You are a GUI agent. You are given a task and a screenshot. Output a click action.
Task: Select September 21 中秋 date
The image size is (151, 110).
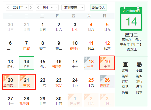[x=26, y=82]
